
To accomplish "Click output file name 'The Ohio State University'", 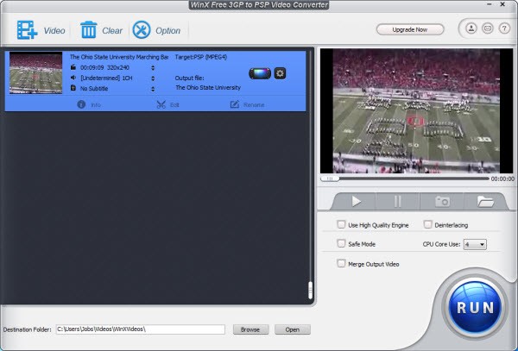I will pyautogui.click(x=208, y=88).
